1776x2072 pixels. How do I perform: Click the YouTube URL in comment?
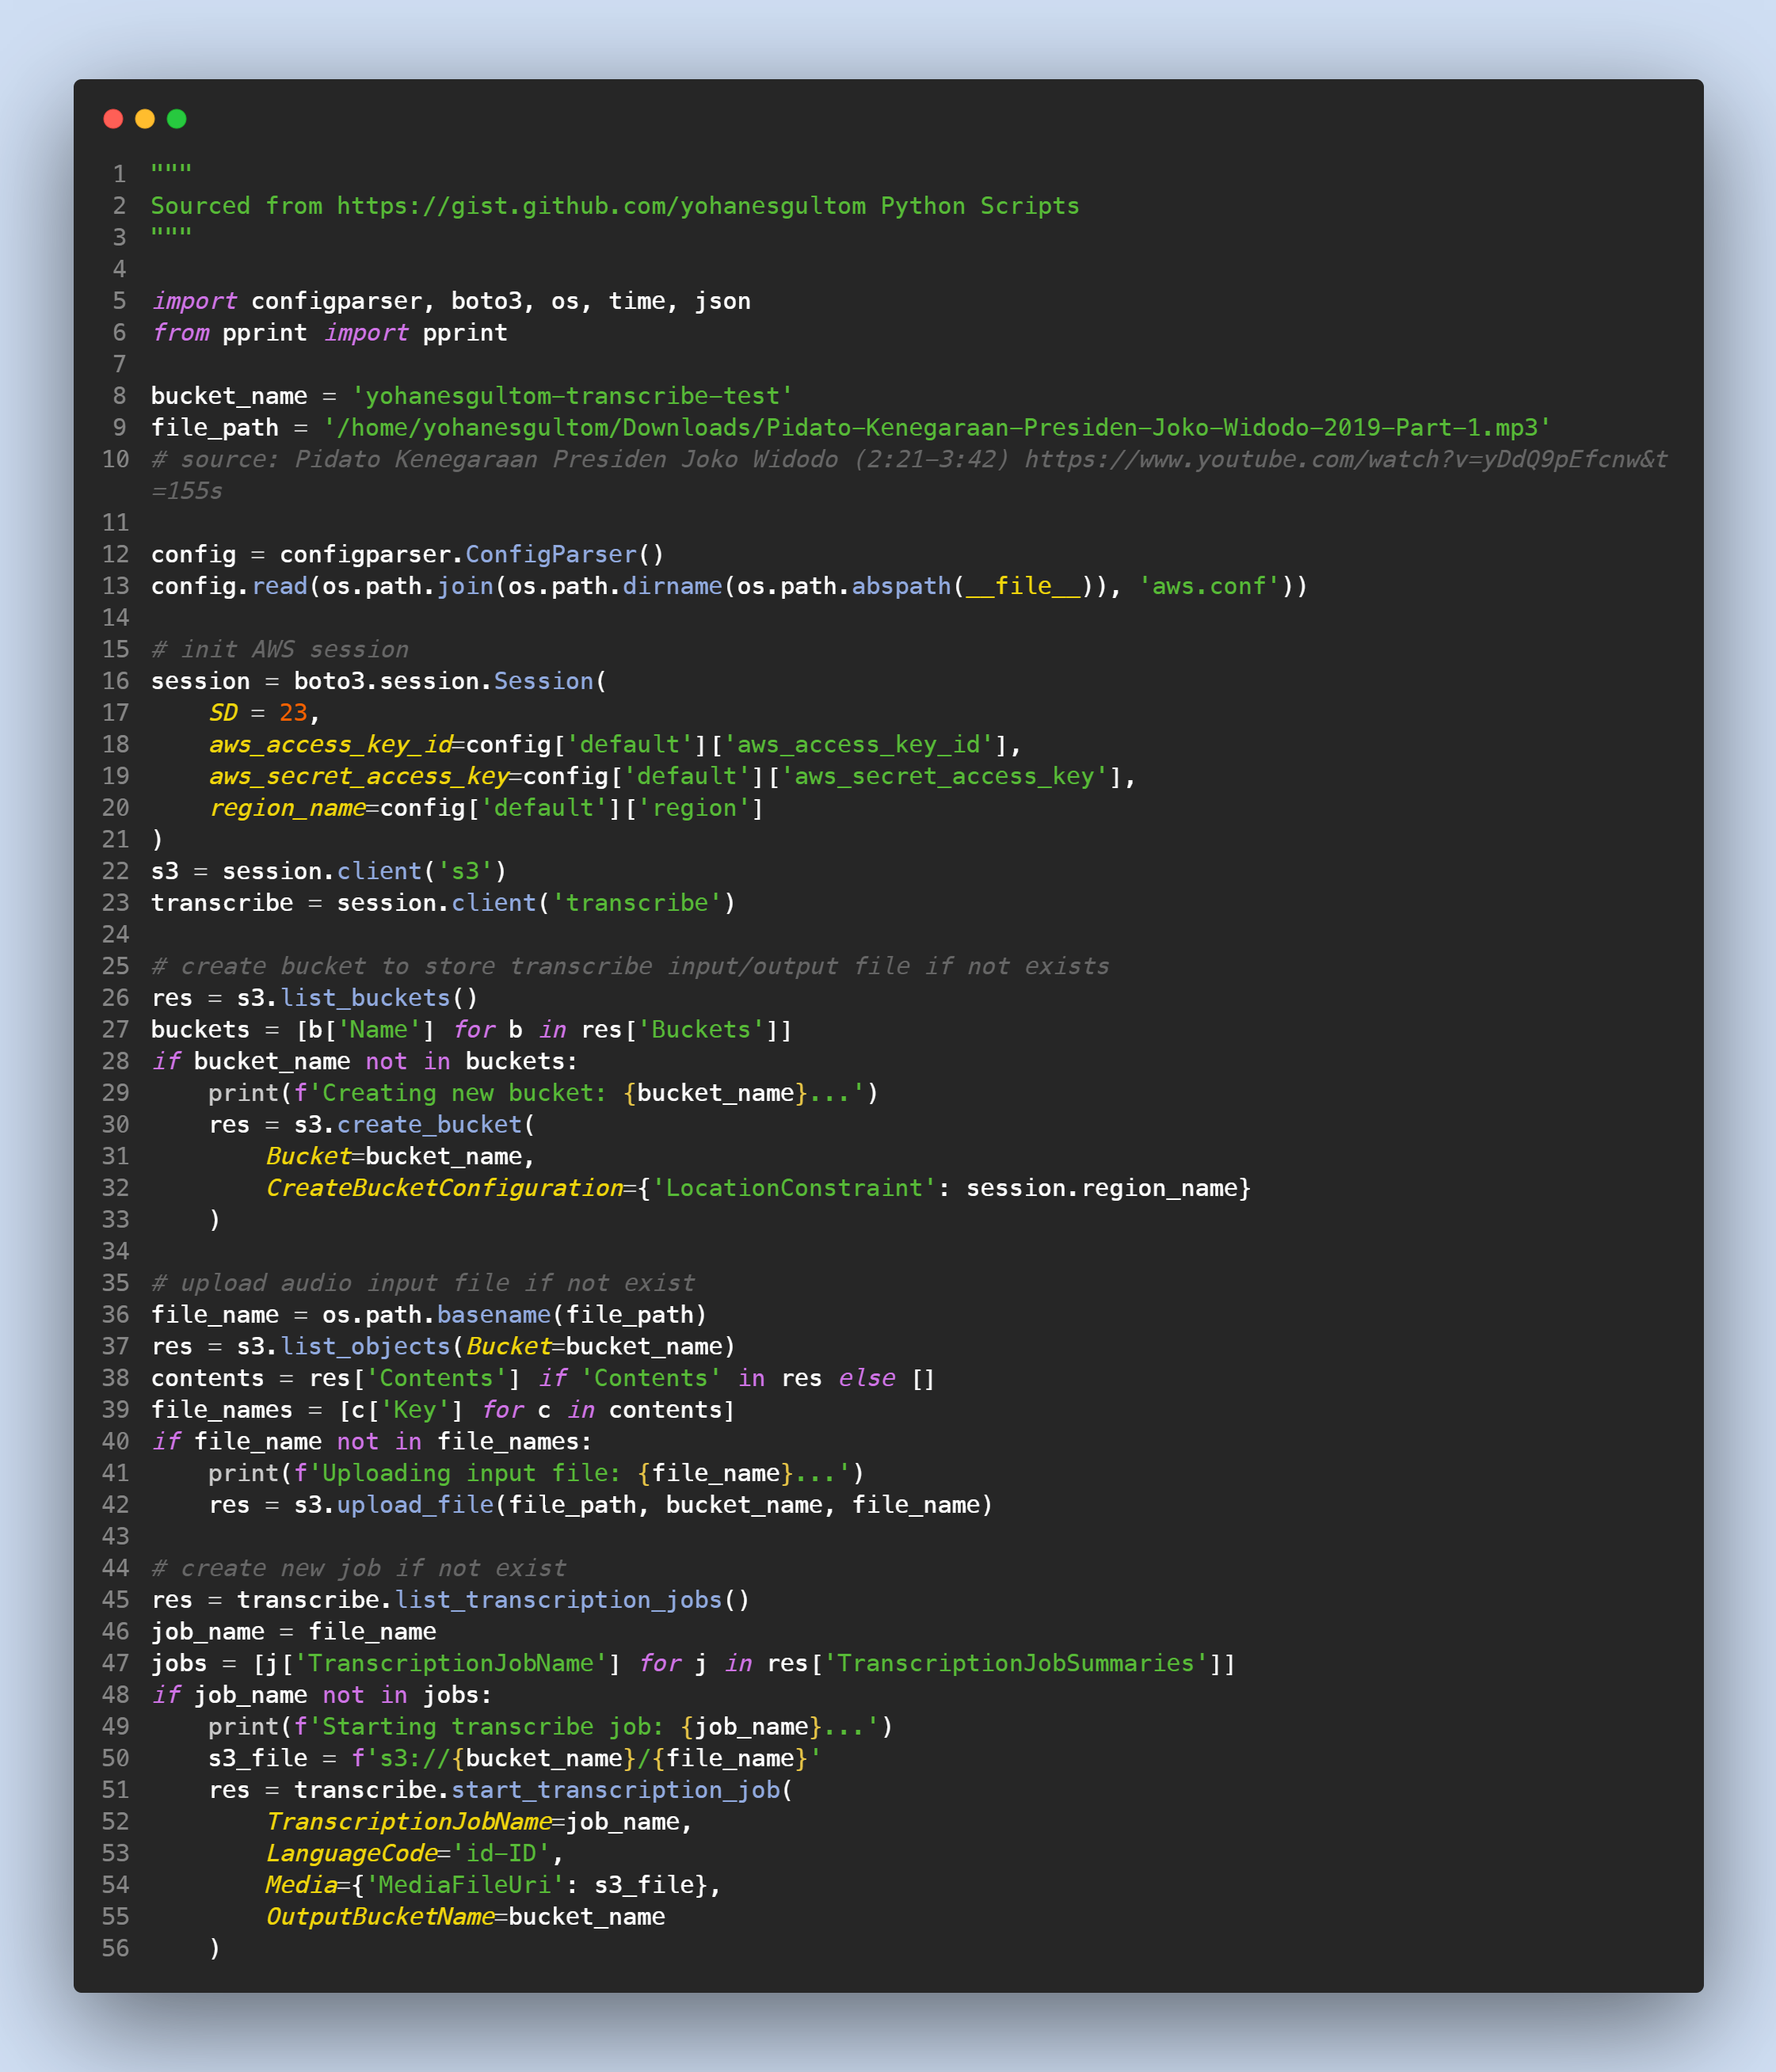(1345, 460)
